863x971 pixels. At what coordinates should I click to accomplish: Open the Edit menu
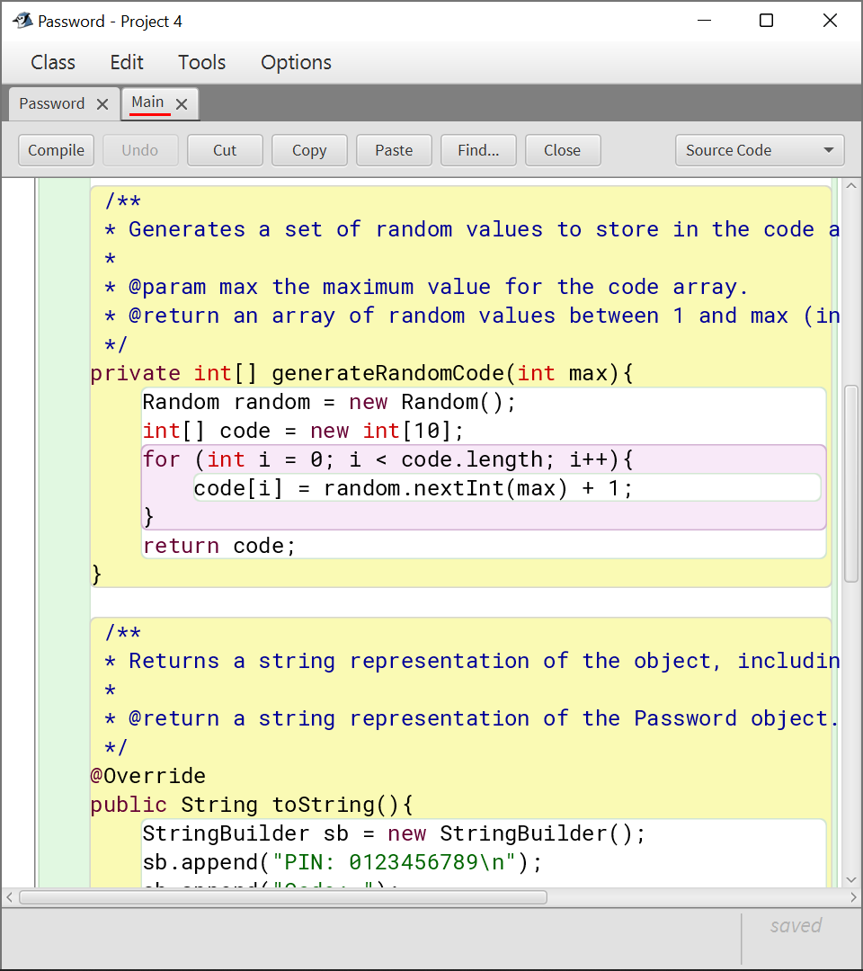pyautogui.click(x=127, y=63)
